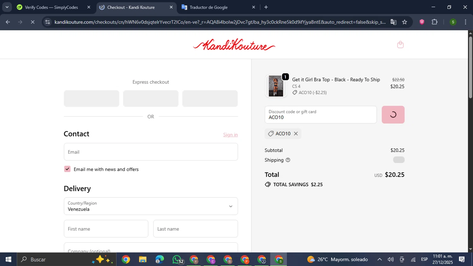The height and width of the screenshot is (266, 473).
Task: Click the uBlock shield extension icon
Action: pyautogui.click(x=422, y=22)
